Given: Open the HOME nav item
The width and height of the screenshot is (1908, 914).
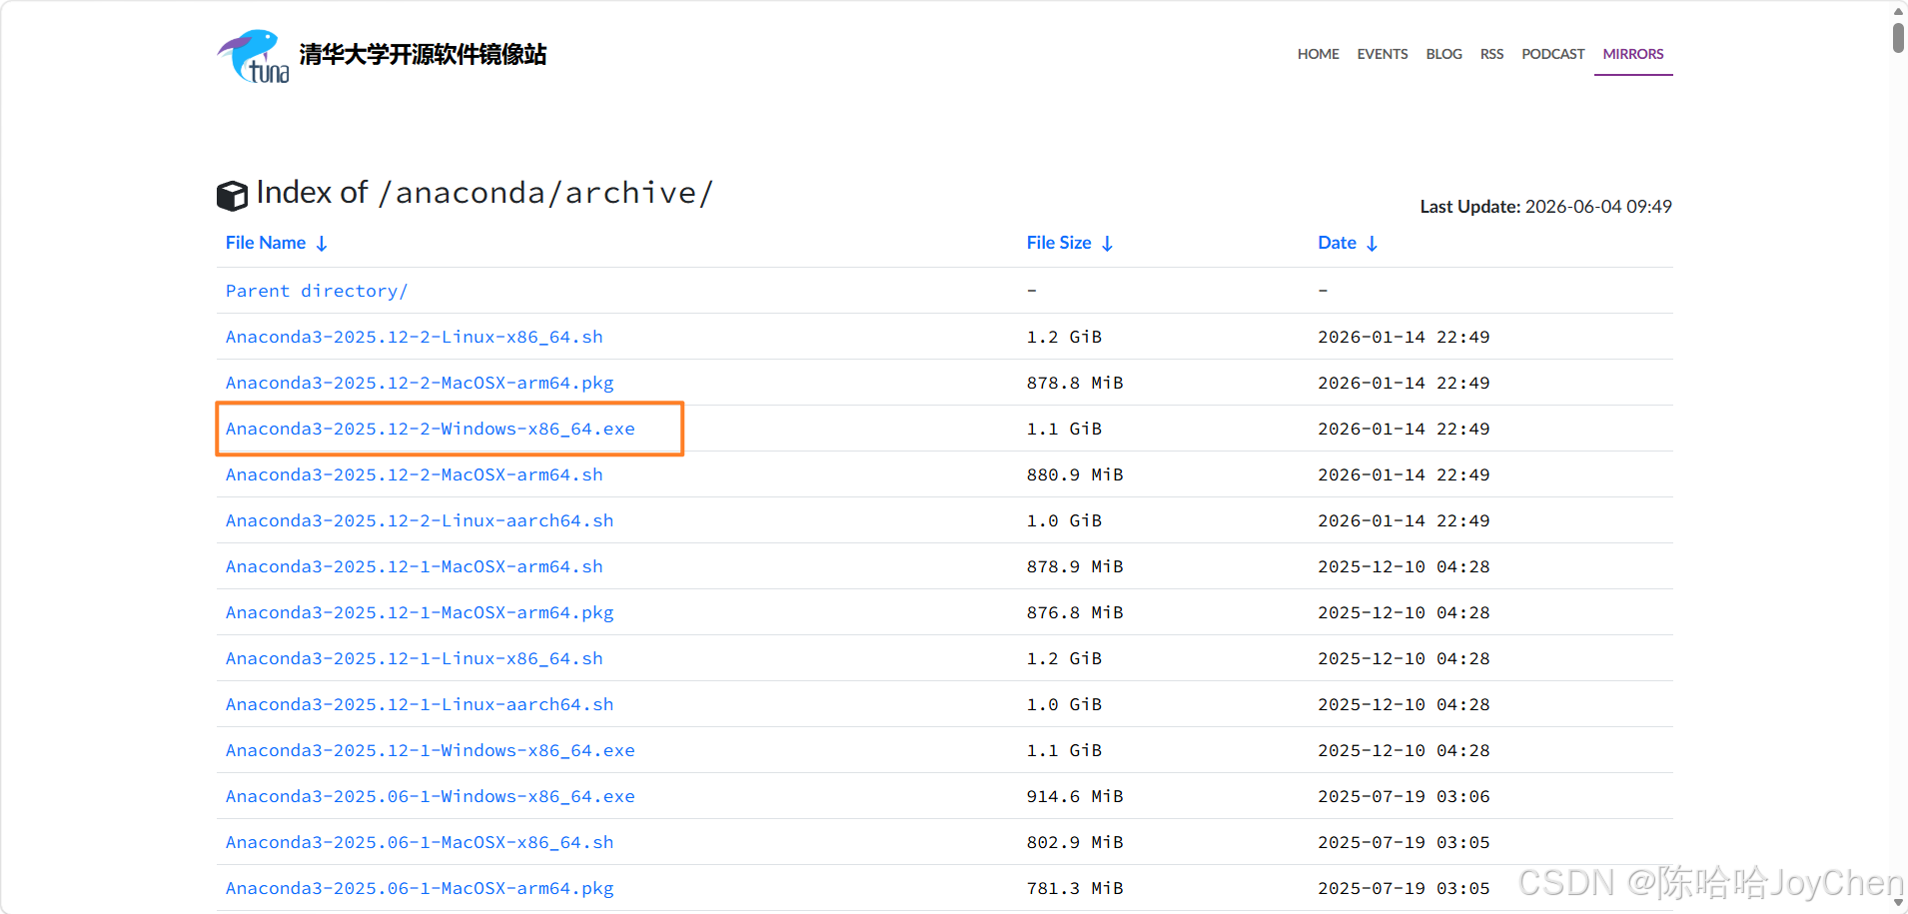Looking at the screenshot, I should coord(1319,54).
